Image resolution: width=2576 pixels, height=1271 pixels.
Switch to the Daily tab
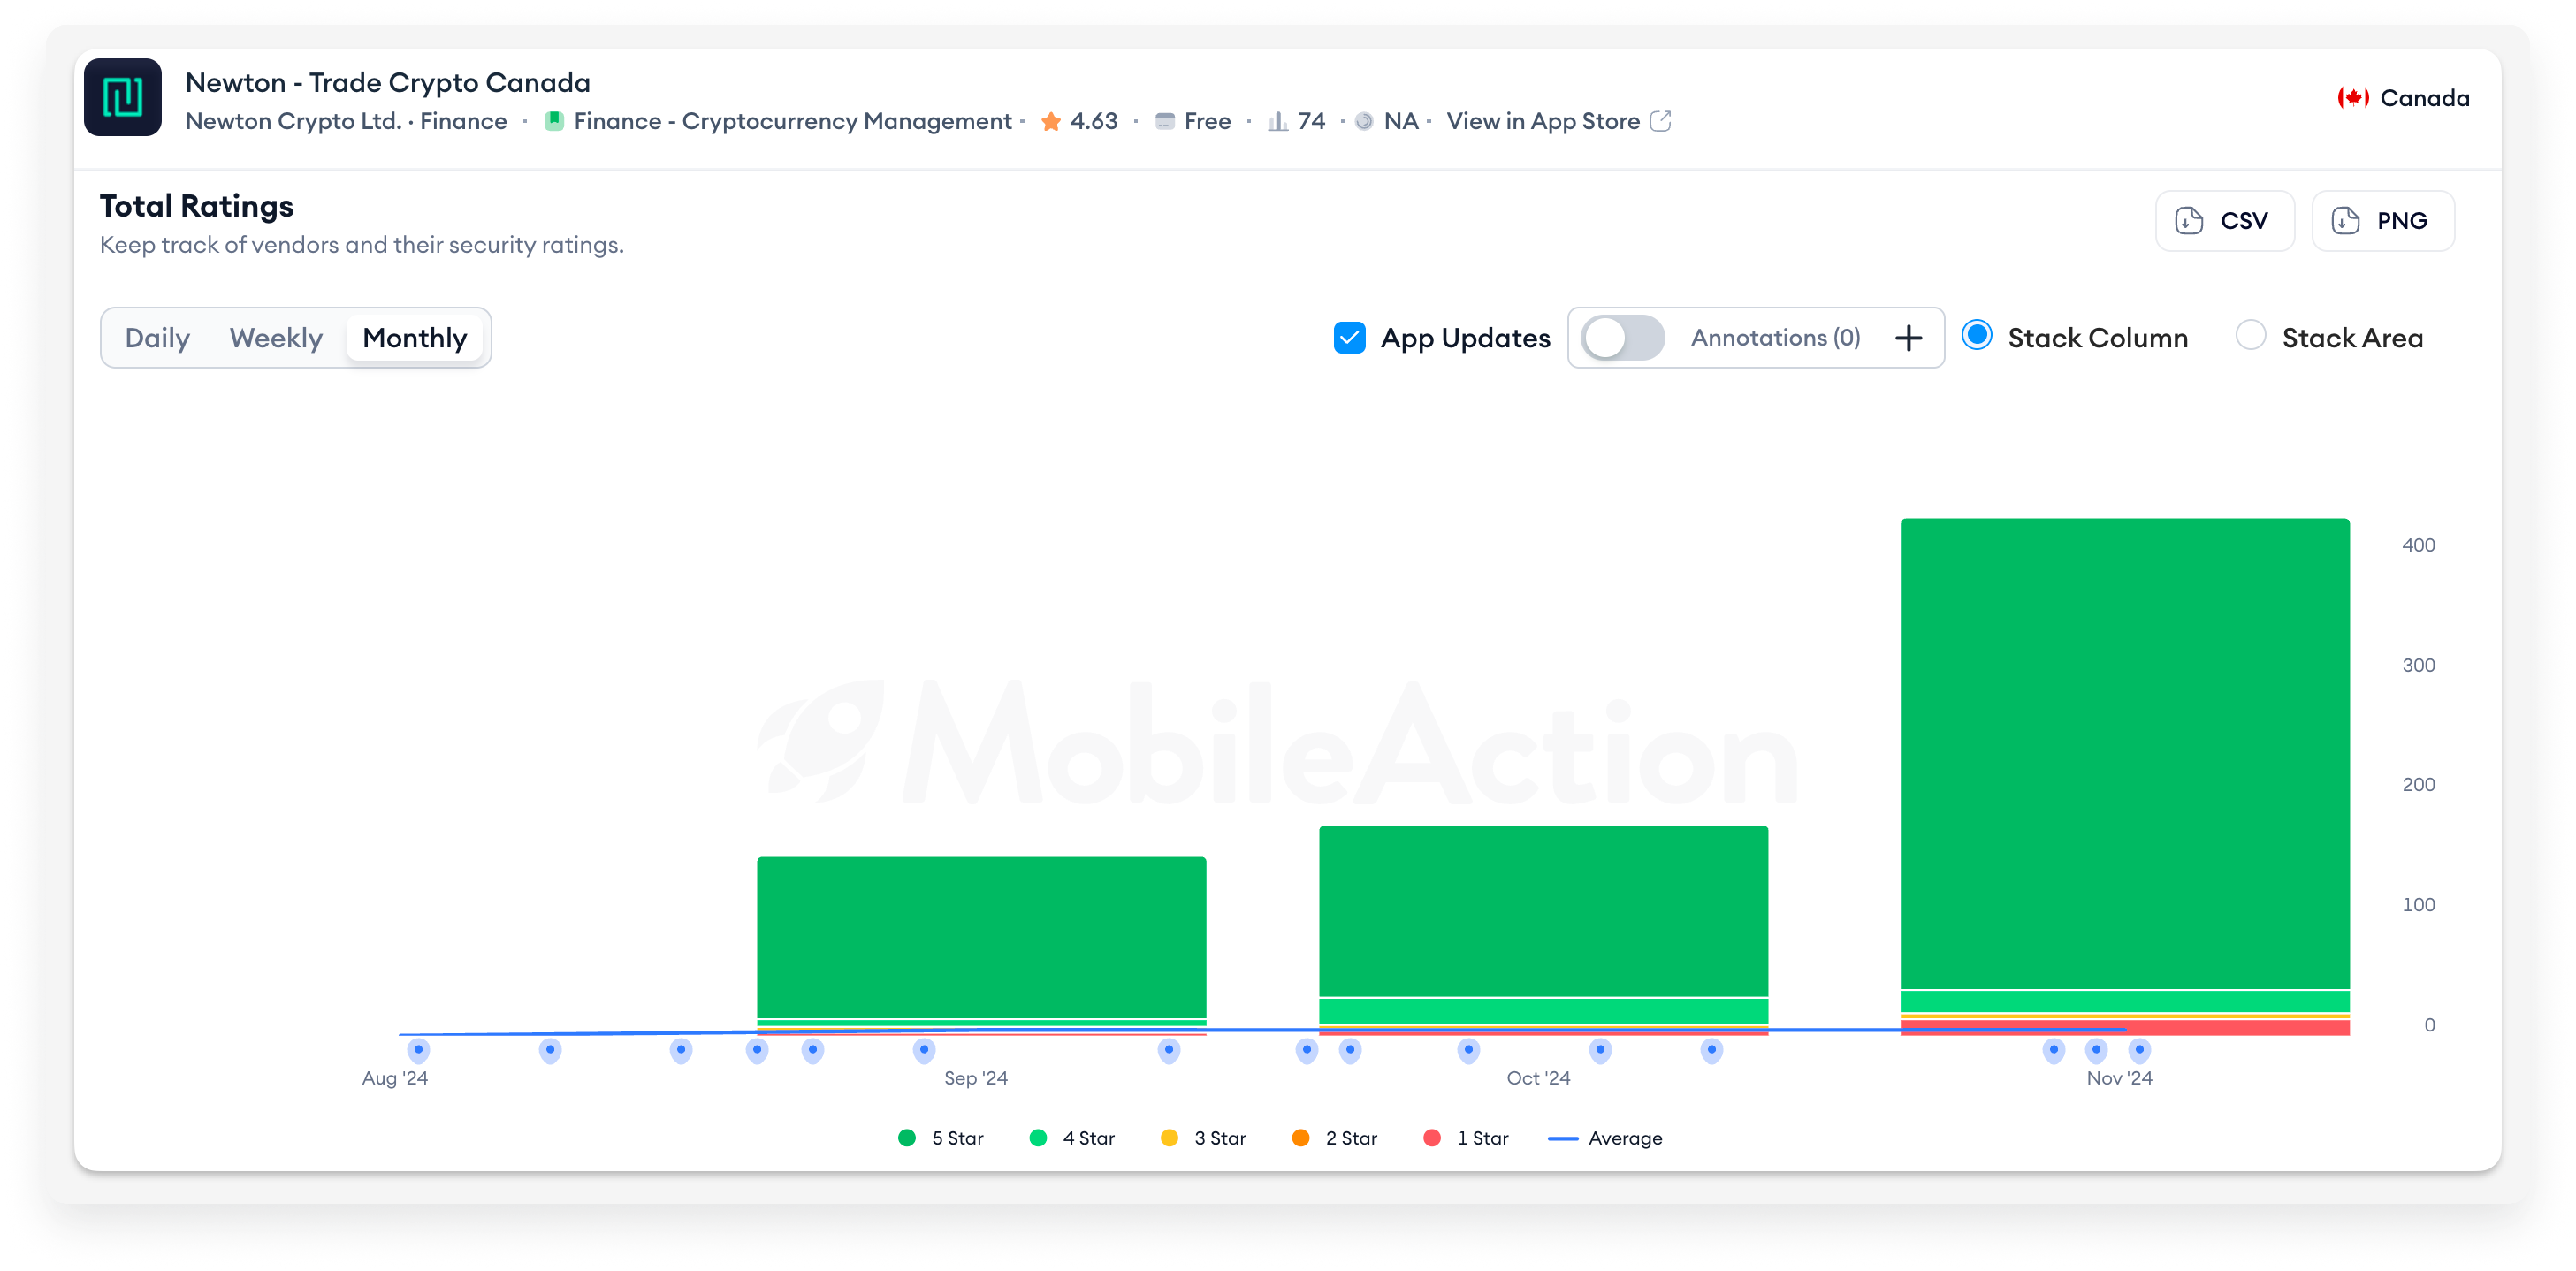coord(157,338)
